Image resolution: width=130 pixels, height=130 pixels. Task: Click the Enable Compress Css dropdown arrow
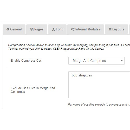pos(122,61)
